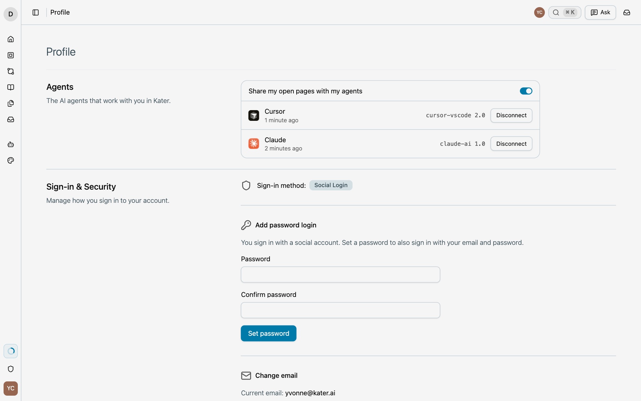Disconnect the Claude agent
The width and height of the screenshot is (641, 401).
[x=511, y=144]
